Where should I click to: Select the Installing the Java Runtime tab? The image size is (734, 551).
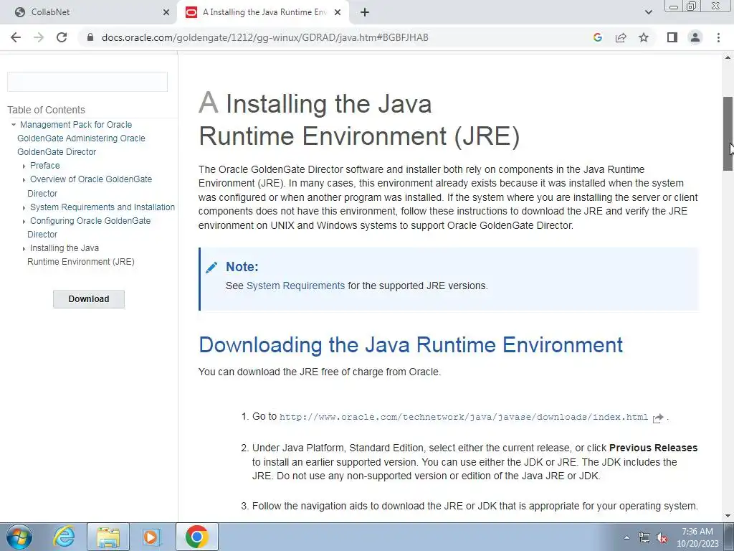click(263, 12)
